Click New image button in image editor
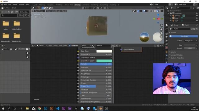The width and height of the screenshot is (199, 111). click(x=22, y=49)
